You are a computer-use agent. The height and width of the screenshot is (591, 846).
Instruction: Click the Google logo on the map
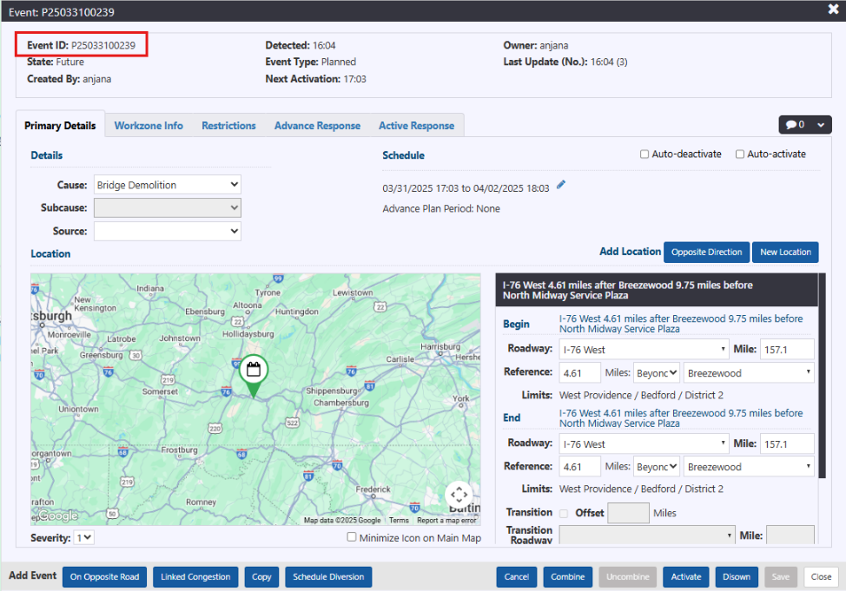[x=57, y=516]
